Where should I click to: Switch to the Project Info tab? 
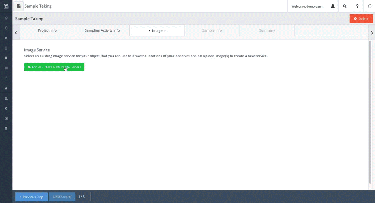pos(47,30)
